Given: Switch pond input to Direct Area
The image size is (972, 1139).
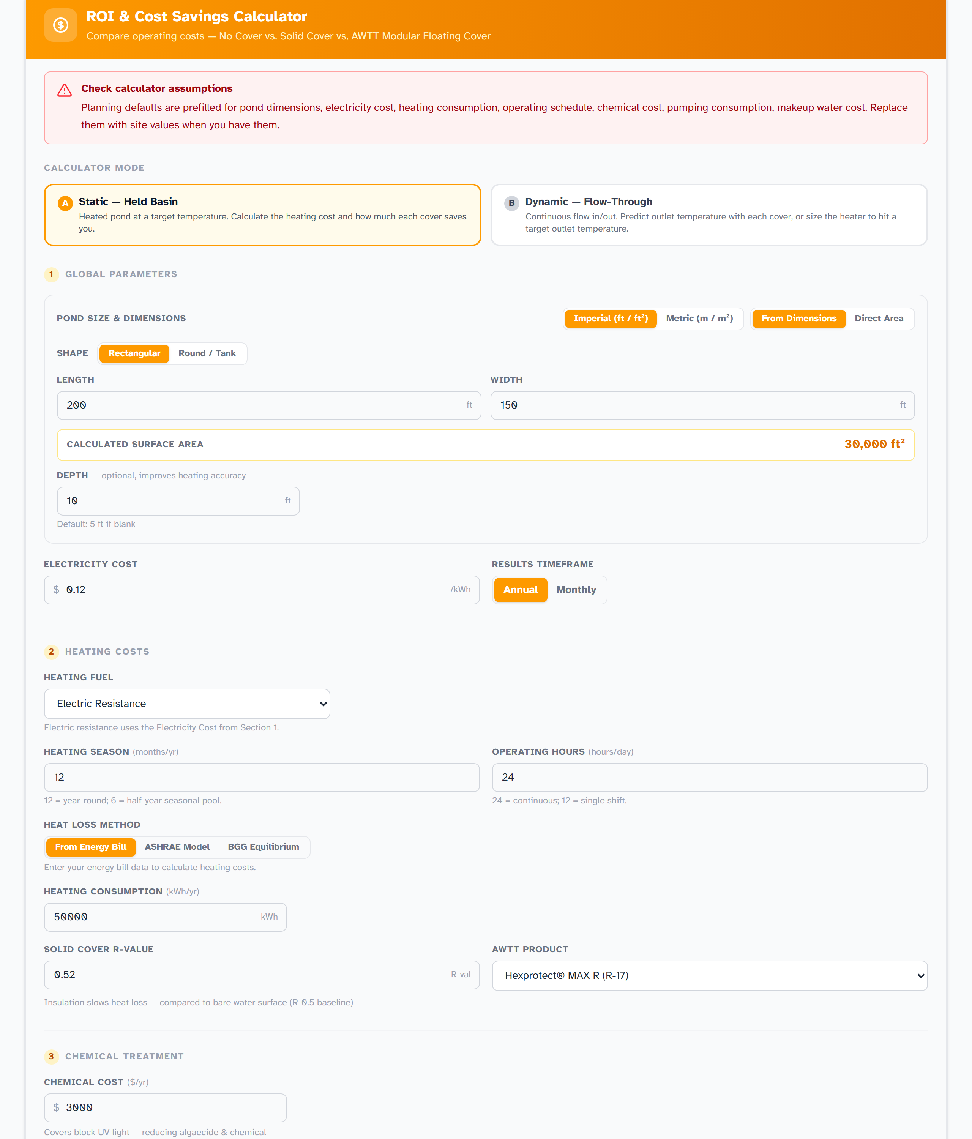Looking at the screenshot, I should coord(879,318).
